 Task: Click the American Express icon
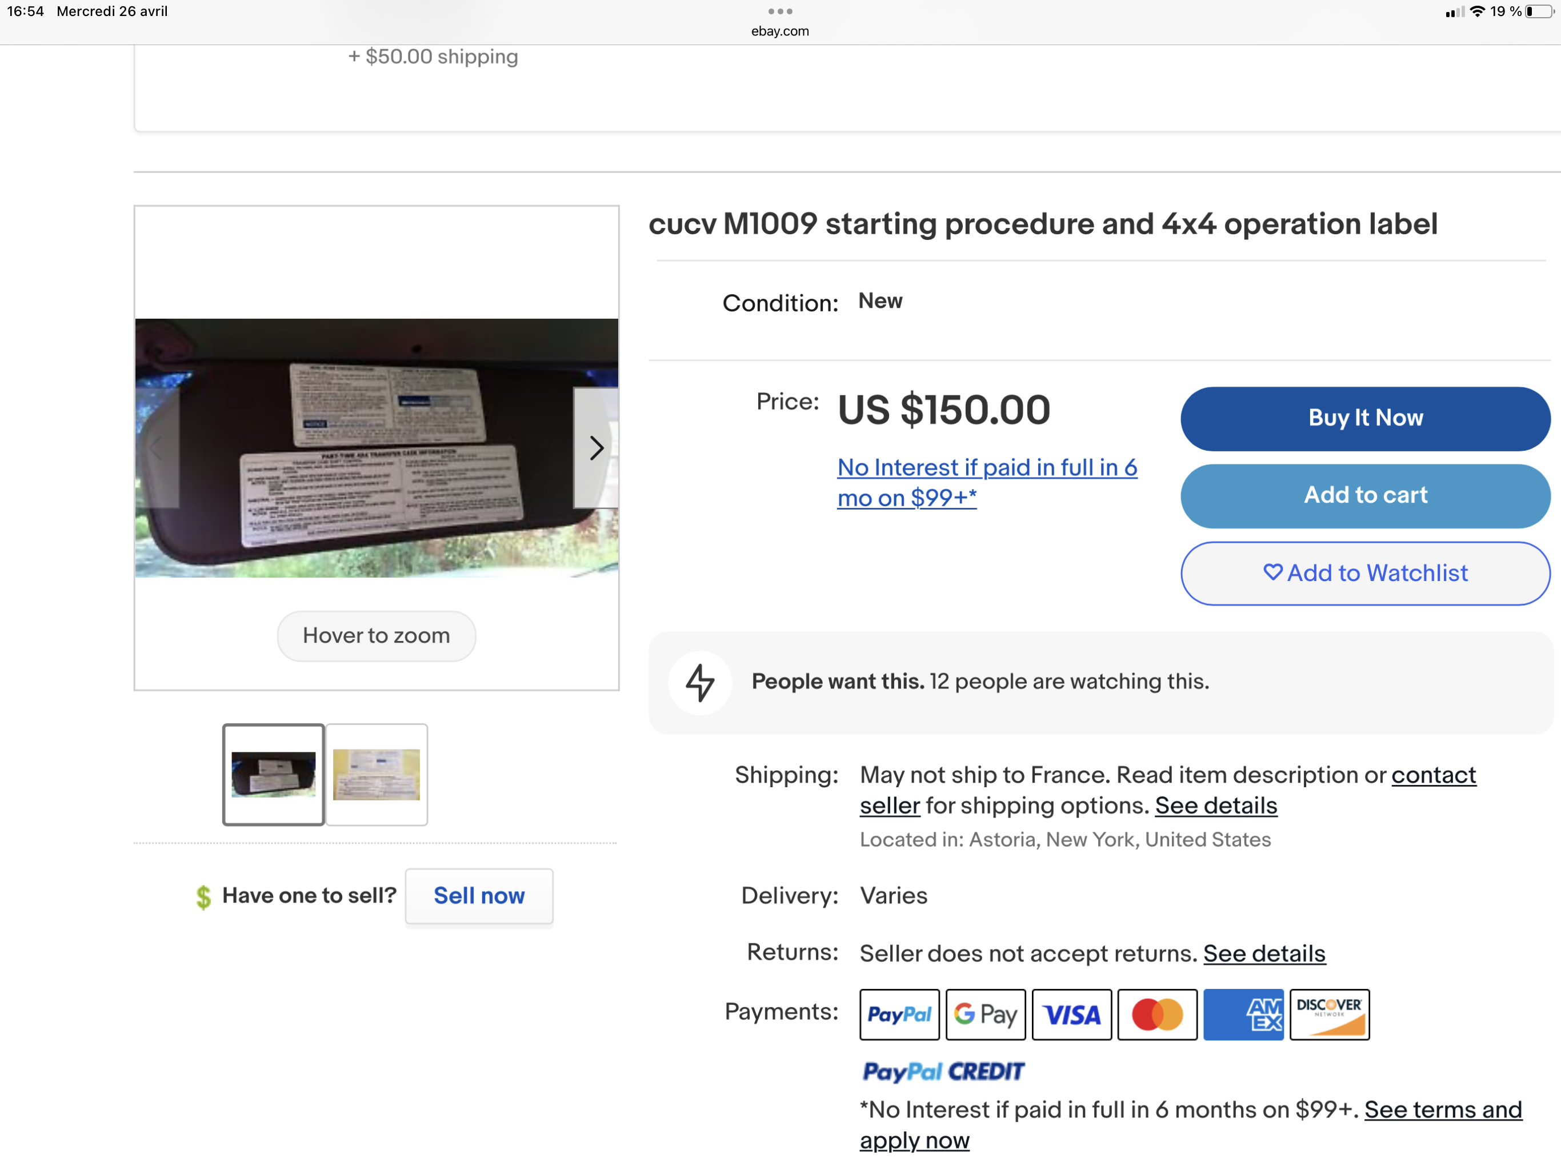(1243, 1014)
